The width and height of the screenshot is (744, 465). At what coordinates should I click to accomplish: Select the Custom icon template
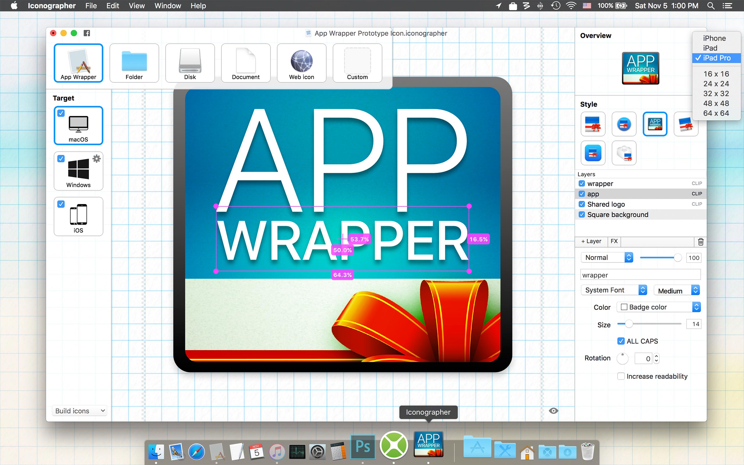tap(357, 62)
